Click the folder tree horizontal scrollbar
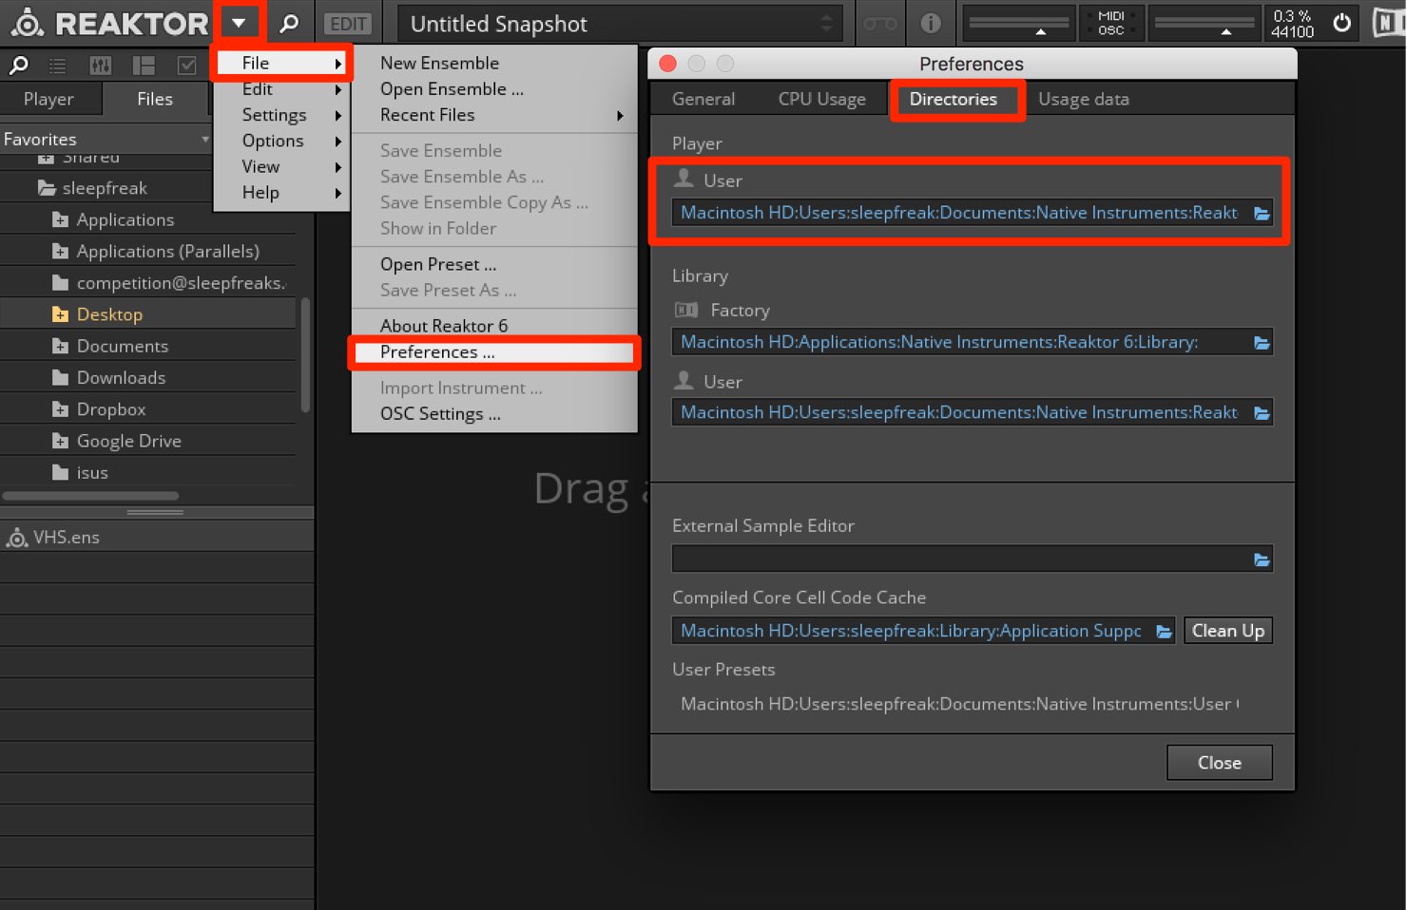The width and height of the screenshot is (1407, 910). (x=90, y=496)
